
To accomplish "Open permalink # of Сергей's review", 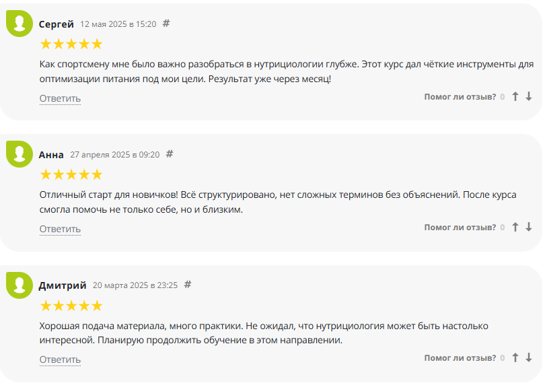I will (167, 24).
